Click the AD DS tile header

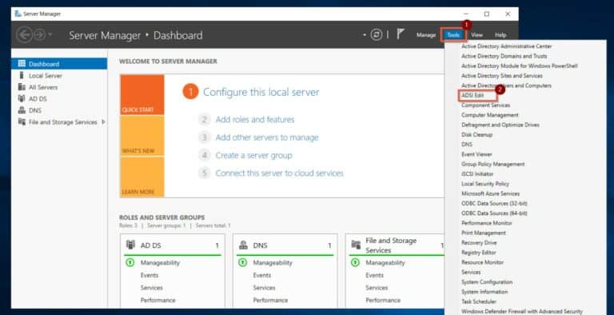pyautogui.click(x=173, y=245)
